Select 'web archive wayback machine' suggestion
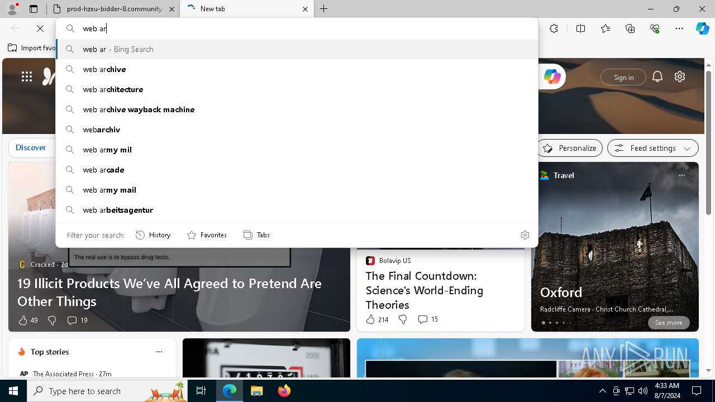The width and height of the screenshot is (715, 402). (297, 109)
